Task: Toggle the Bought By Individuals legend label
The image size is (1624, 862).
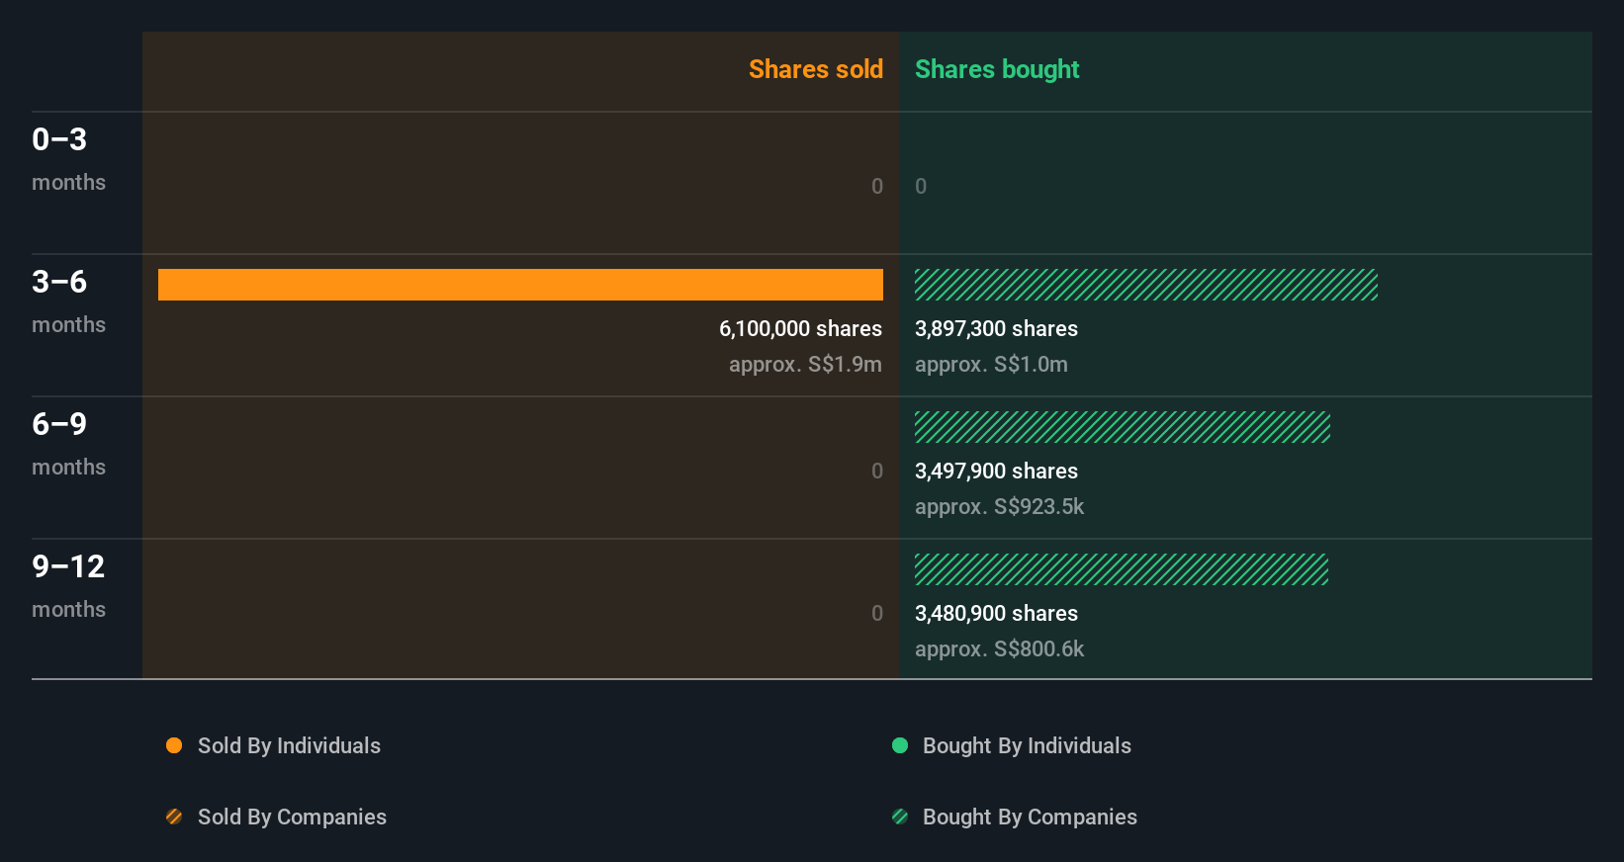Action: coord(1027,745)
